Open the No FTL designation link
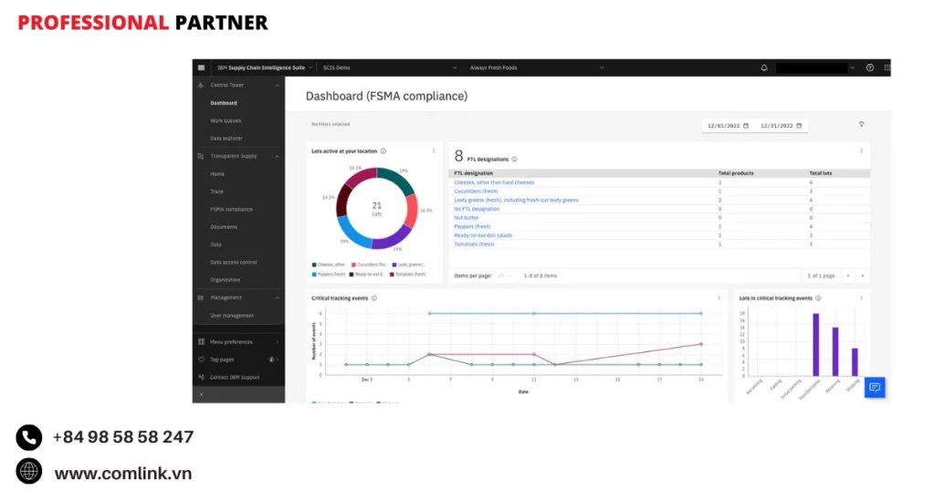Image resolution: width=935 pixels, height=491 pixels. (477, 209)
